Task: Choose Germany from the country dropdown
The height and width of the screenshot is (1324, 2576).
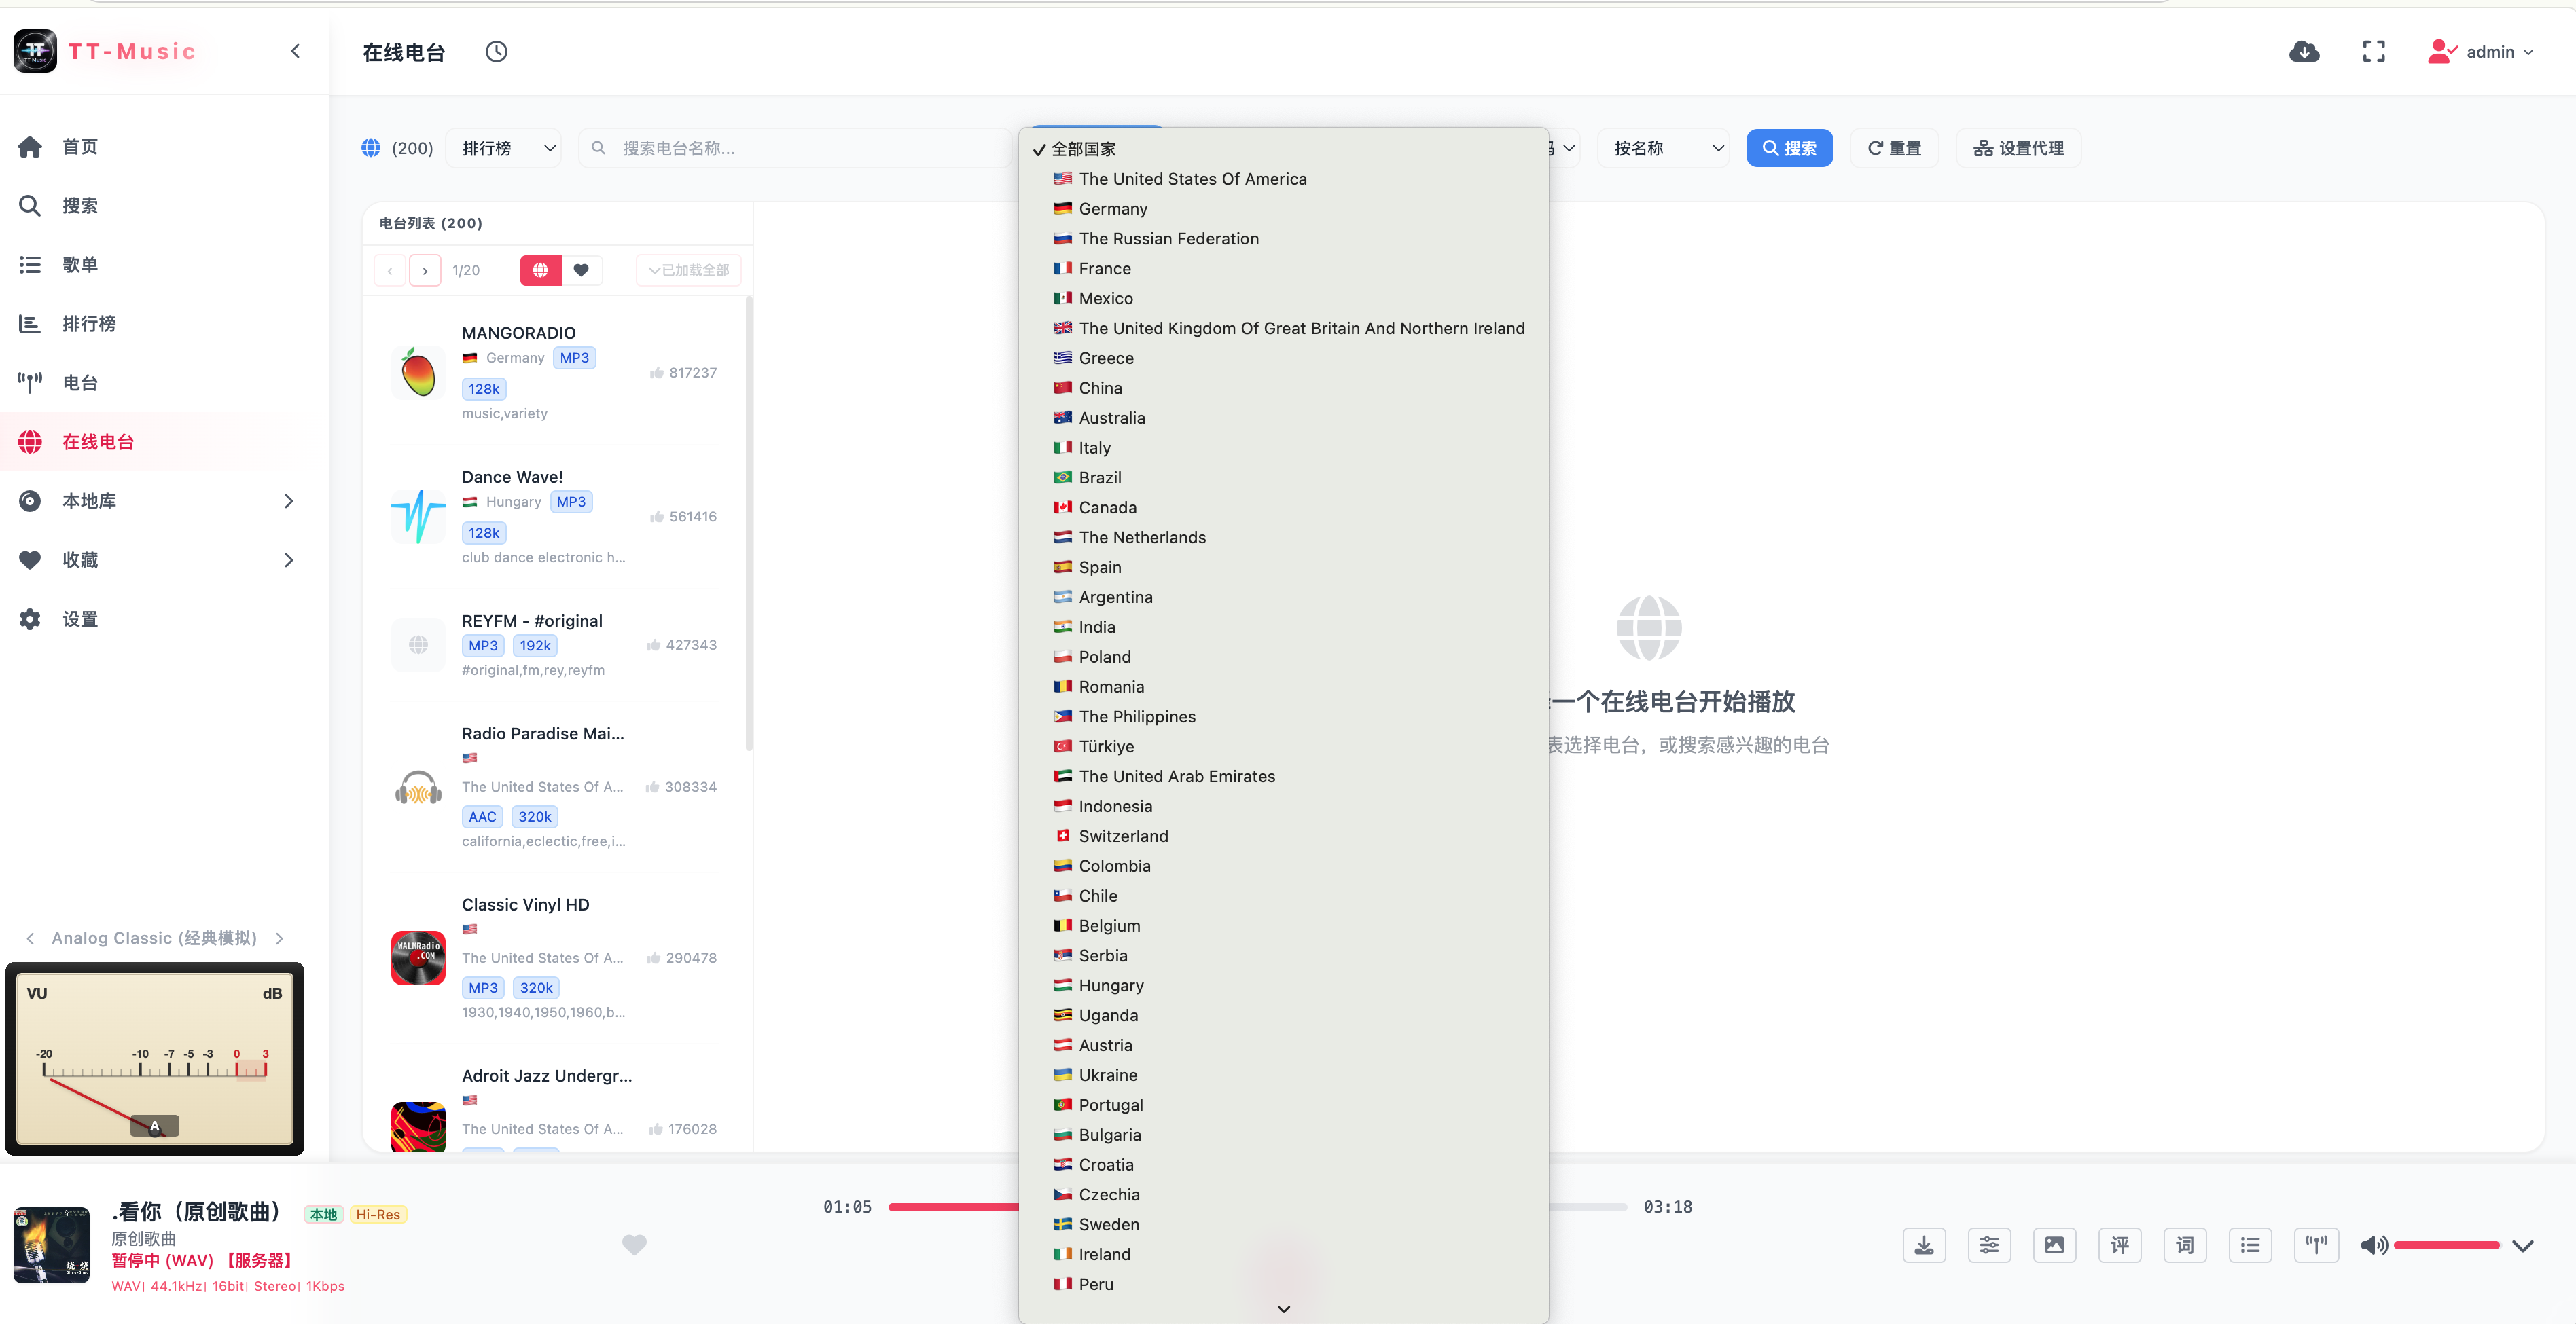Action: 1283,209
